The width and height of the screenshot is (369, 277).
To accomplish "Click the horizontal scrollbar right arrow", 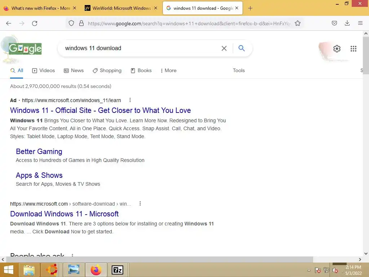I will pyautogui.click(x=360, y=259).
